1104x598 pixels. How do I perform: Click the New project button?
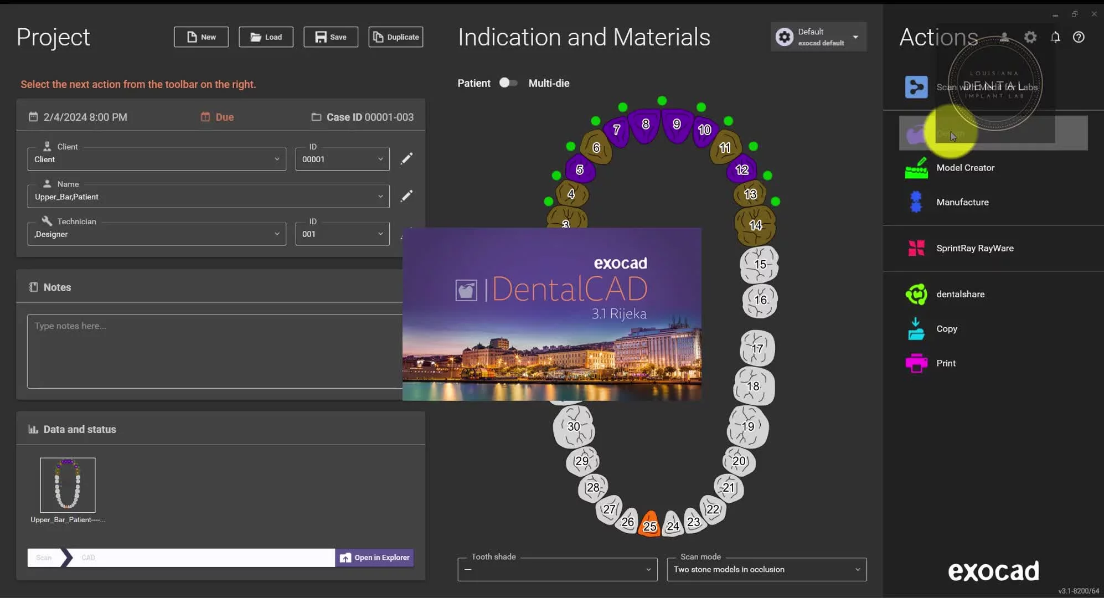tap(201, 37)
